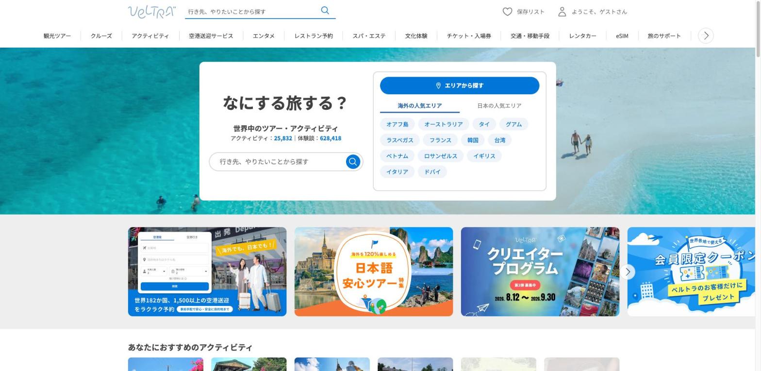Open the アクティビティ category
Screen dimensions: 761x371
click(x=150, y=36)
